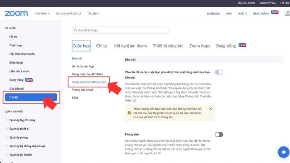The width and height of the screenshot is (290, 163).
Task: Dismiss the security warning with the X icon
Action: pos(210,109)
